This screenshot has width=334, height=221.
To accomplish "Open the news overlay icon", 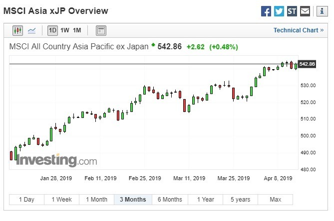I will click(101, 30).
